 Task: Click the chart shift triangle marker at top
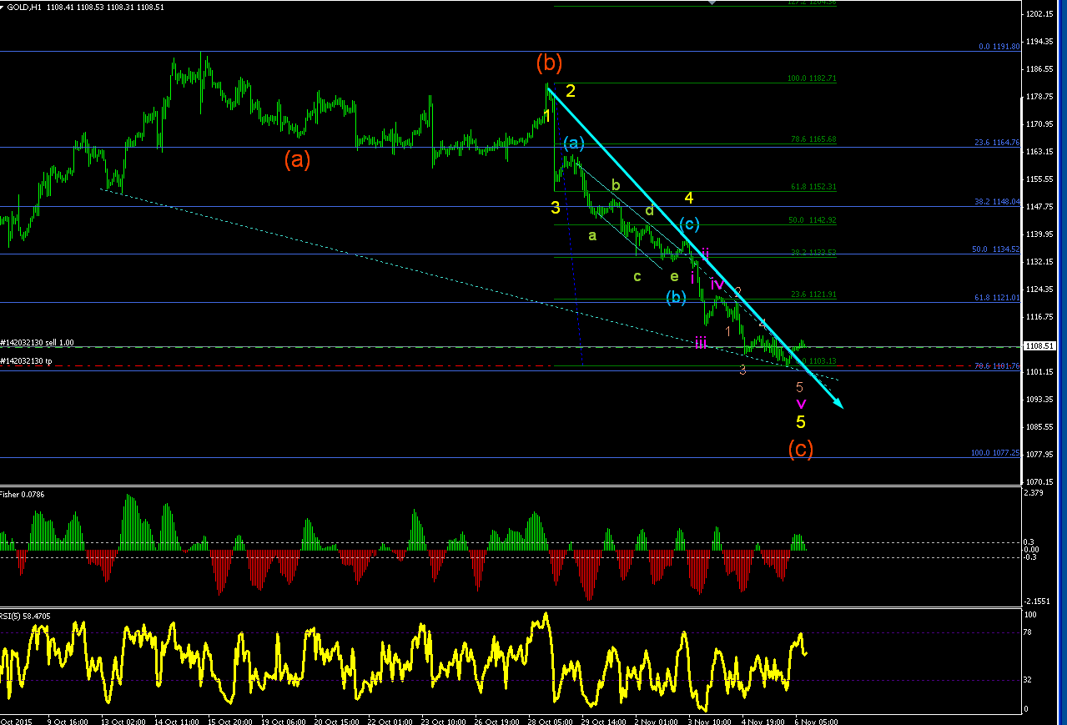click(x=711, y=3)
